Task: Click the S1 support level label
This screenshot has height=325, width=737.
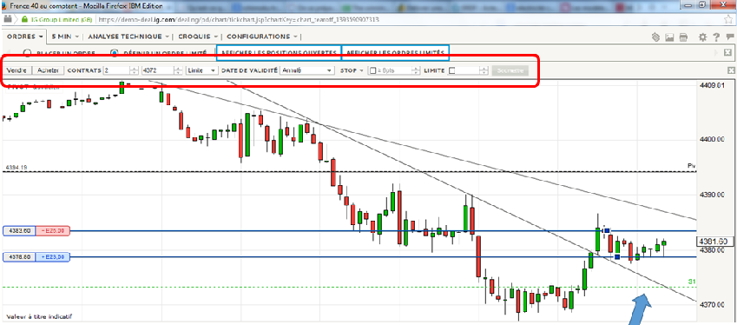Action: [691, 282]
